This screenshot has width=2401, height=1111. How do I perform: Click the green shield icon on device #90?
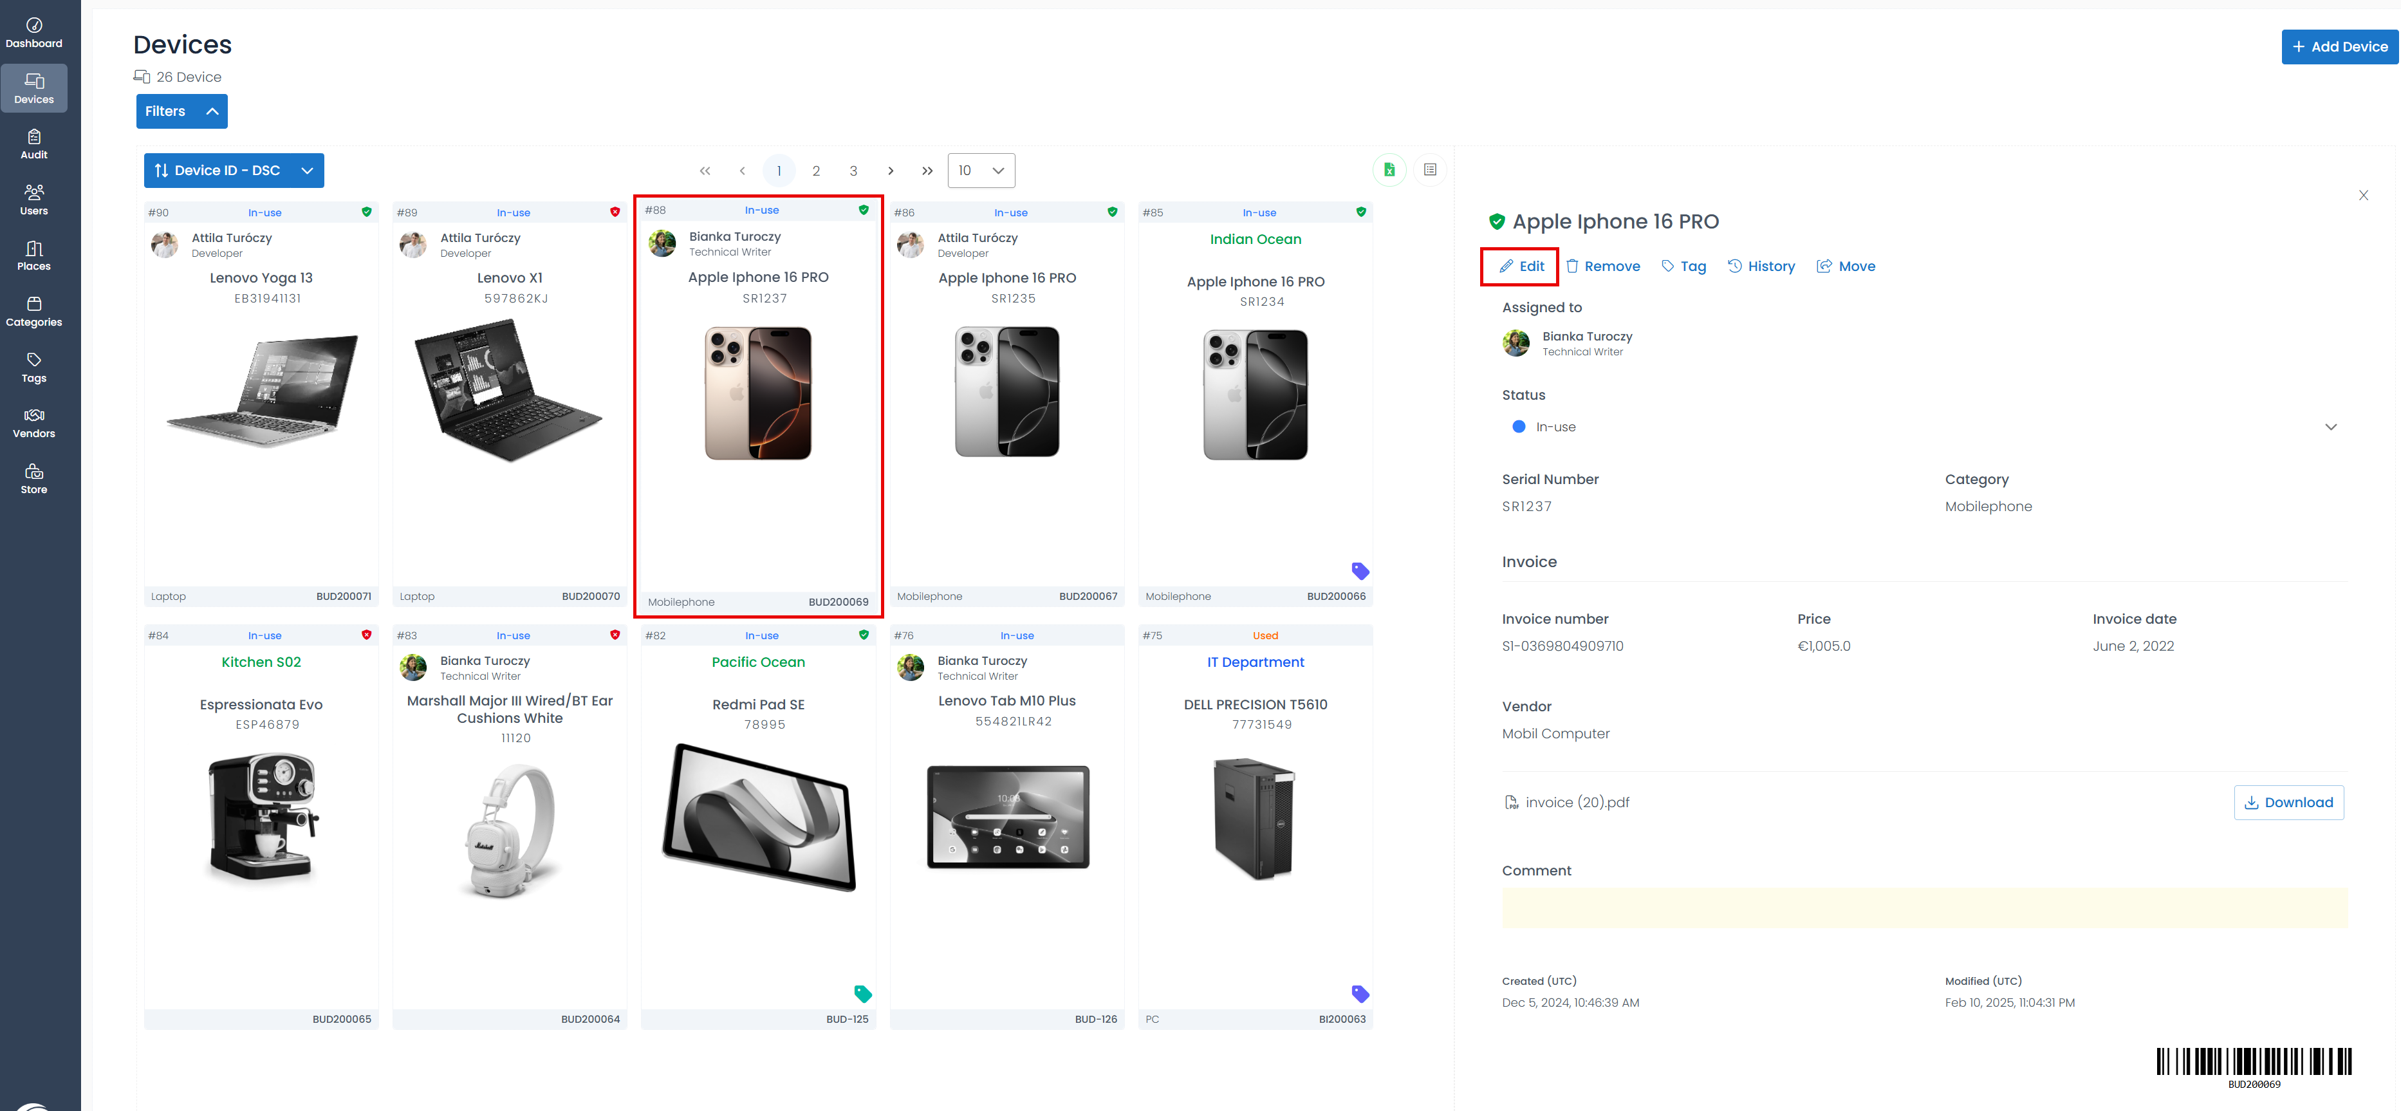[x=366, y=212]
